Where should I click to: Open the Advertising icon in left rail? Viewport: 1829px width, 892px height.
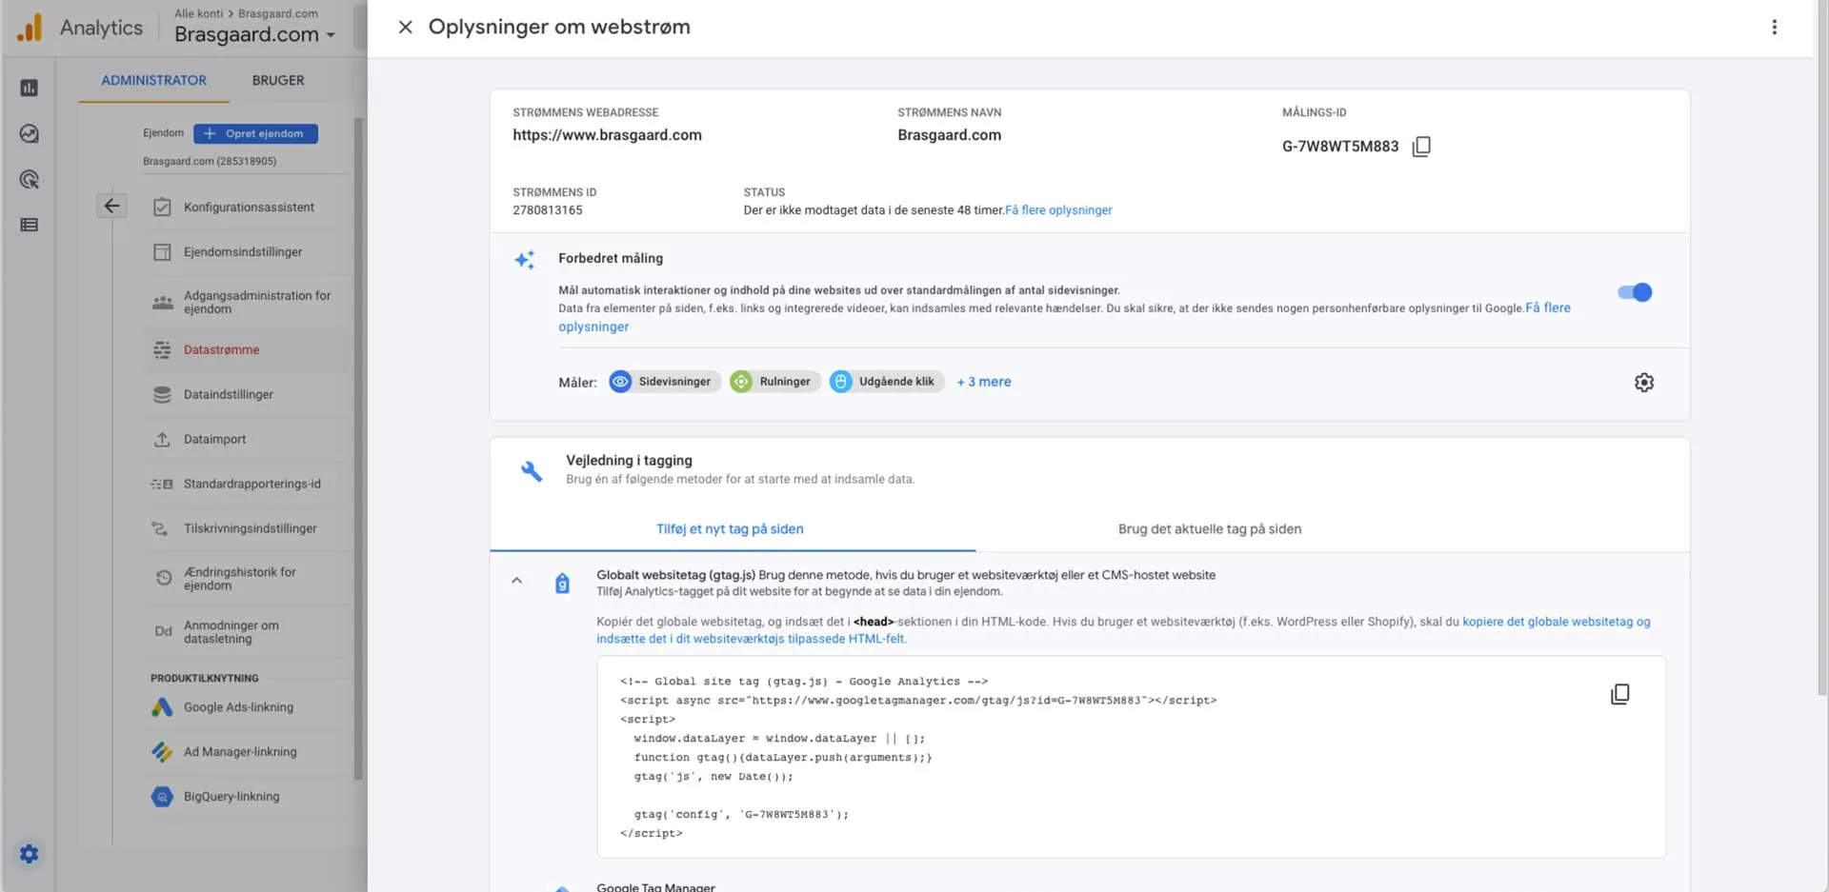[30, 180]
